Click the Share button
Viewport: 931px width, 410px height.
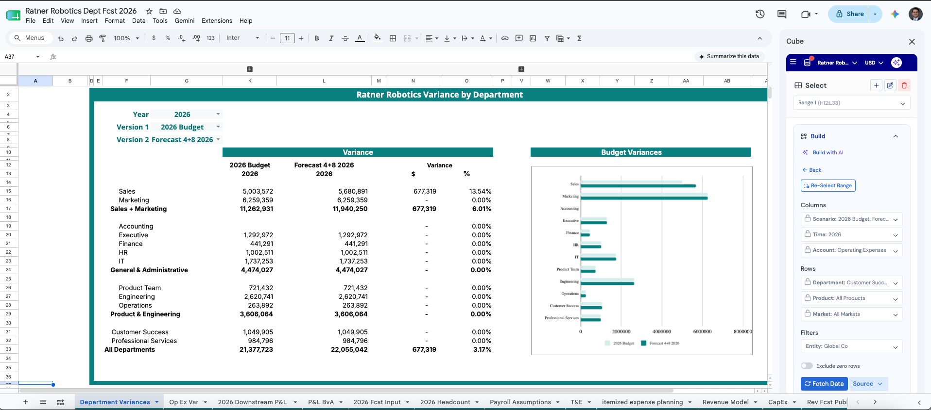coord(850,14)
